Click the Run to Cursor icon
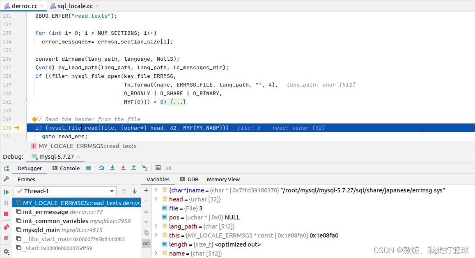This screenshot has height=258, width=475. coord(145,168)
